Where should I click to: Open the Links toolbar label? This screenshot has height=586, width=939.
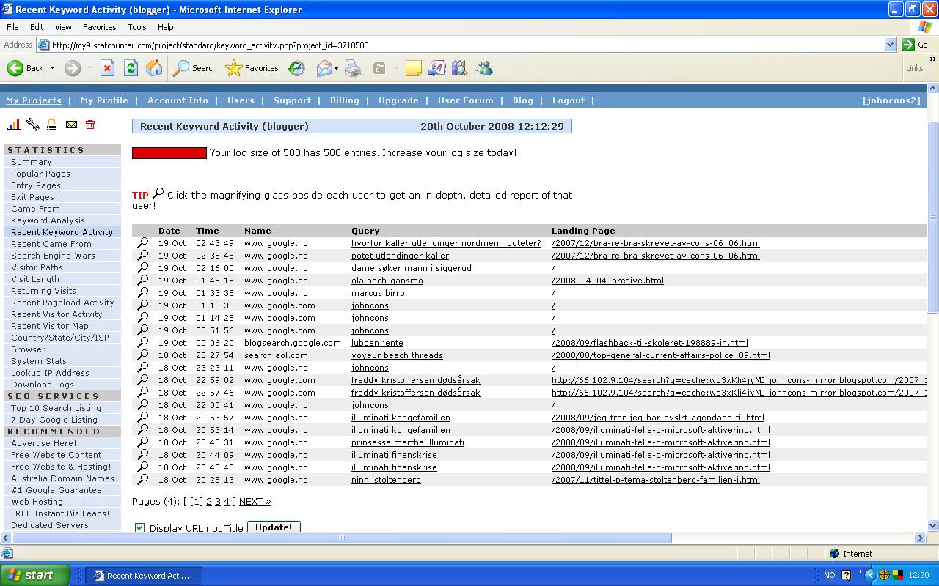pos(914,68)
